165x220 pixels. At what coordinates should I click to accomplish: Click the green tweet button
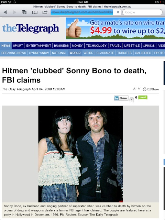143,97
